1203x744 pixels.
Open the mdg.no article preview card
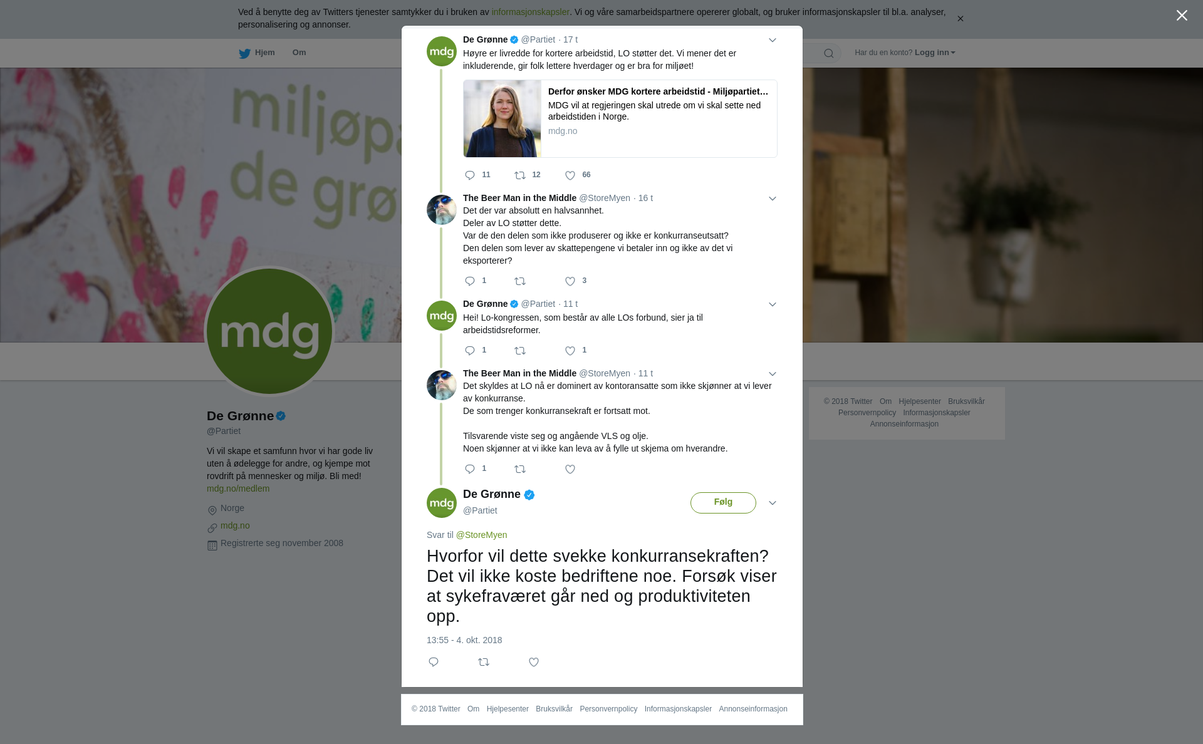(x=620, y=118)
